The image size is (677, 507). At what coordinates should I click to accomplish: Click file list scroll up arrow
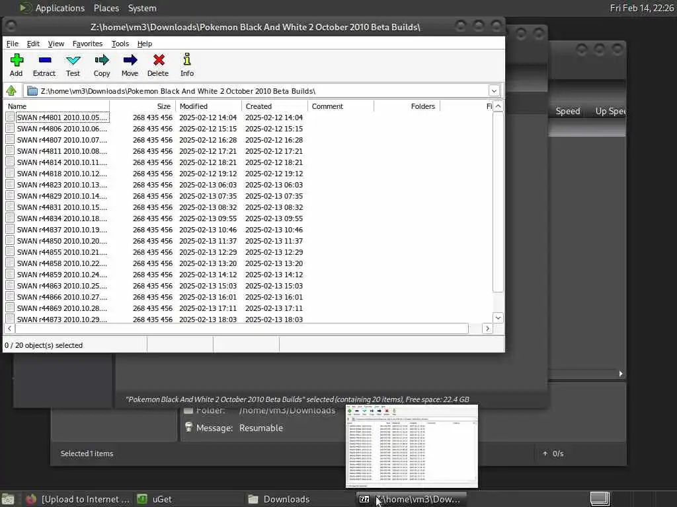[498, 106]
